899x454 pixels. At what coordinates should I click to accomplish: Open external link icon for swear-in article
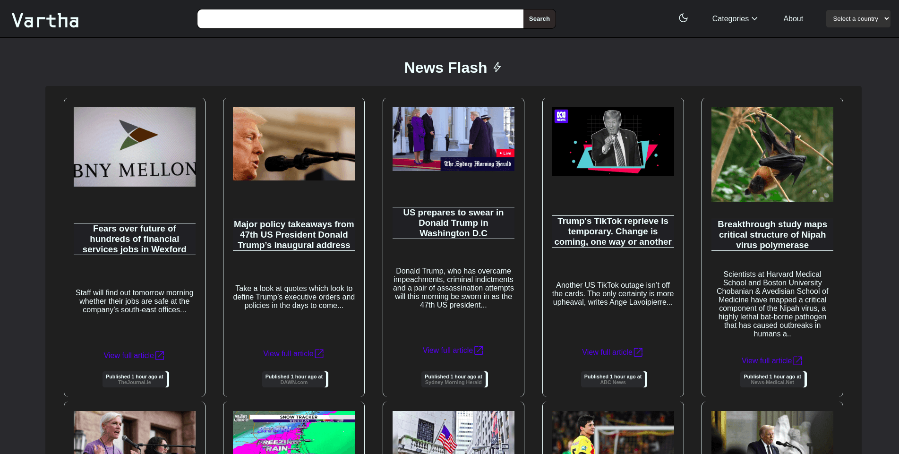point(479,351)
